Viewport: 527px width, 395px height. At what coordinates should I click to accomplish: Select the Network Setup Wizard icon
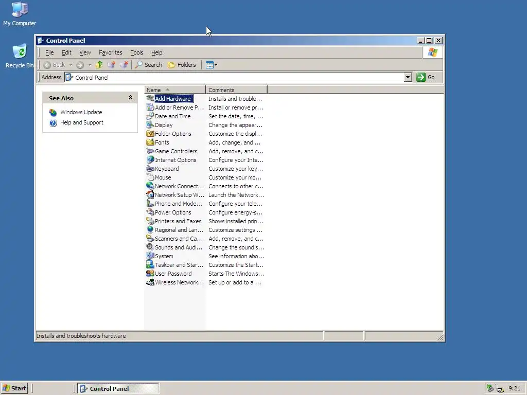point(150,194)
